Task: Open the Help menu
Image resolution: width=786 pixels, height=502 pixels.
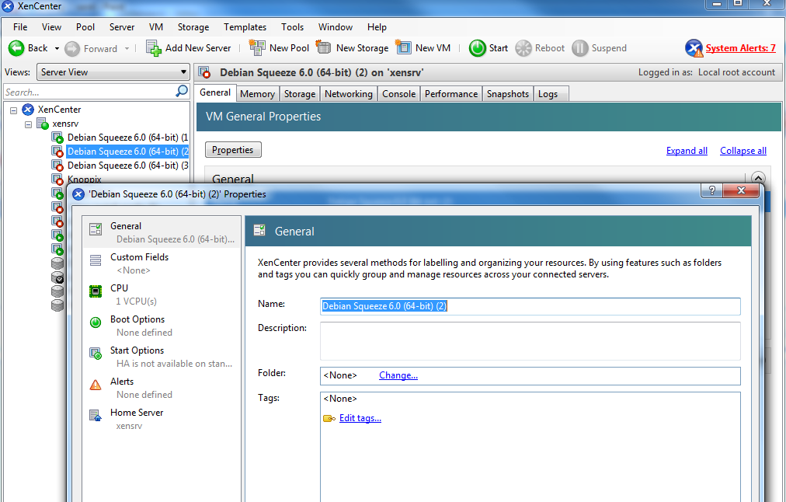Action: click(377, 27)
